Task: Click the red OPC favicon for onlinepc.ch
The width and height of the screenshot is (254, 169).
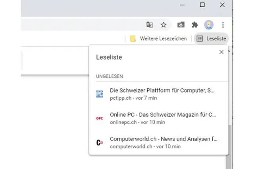Action: tap(100, 118)
